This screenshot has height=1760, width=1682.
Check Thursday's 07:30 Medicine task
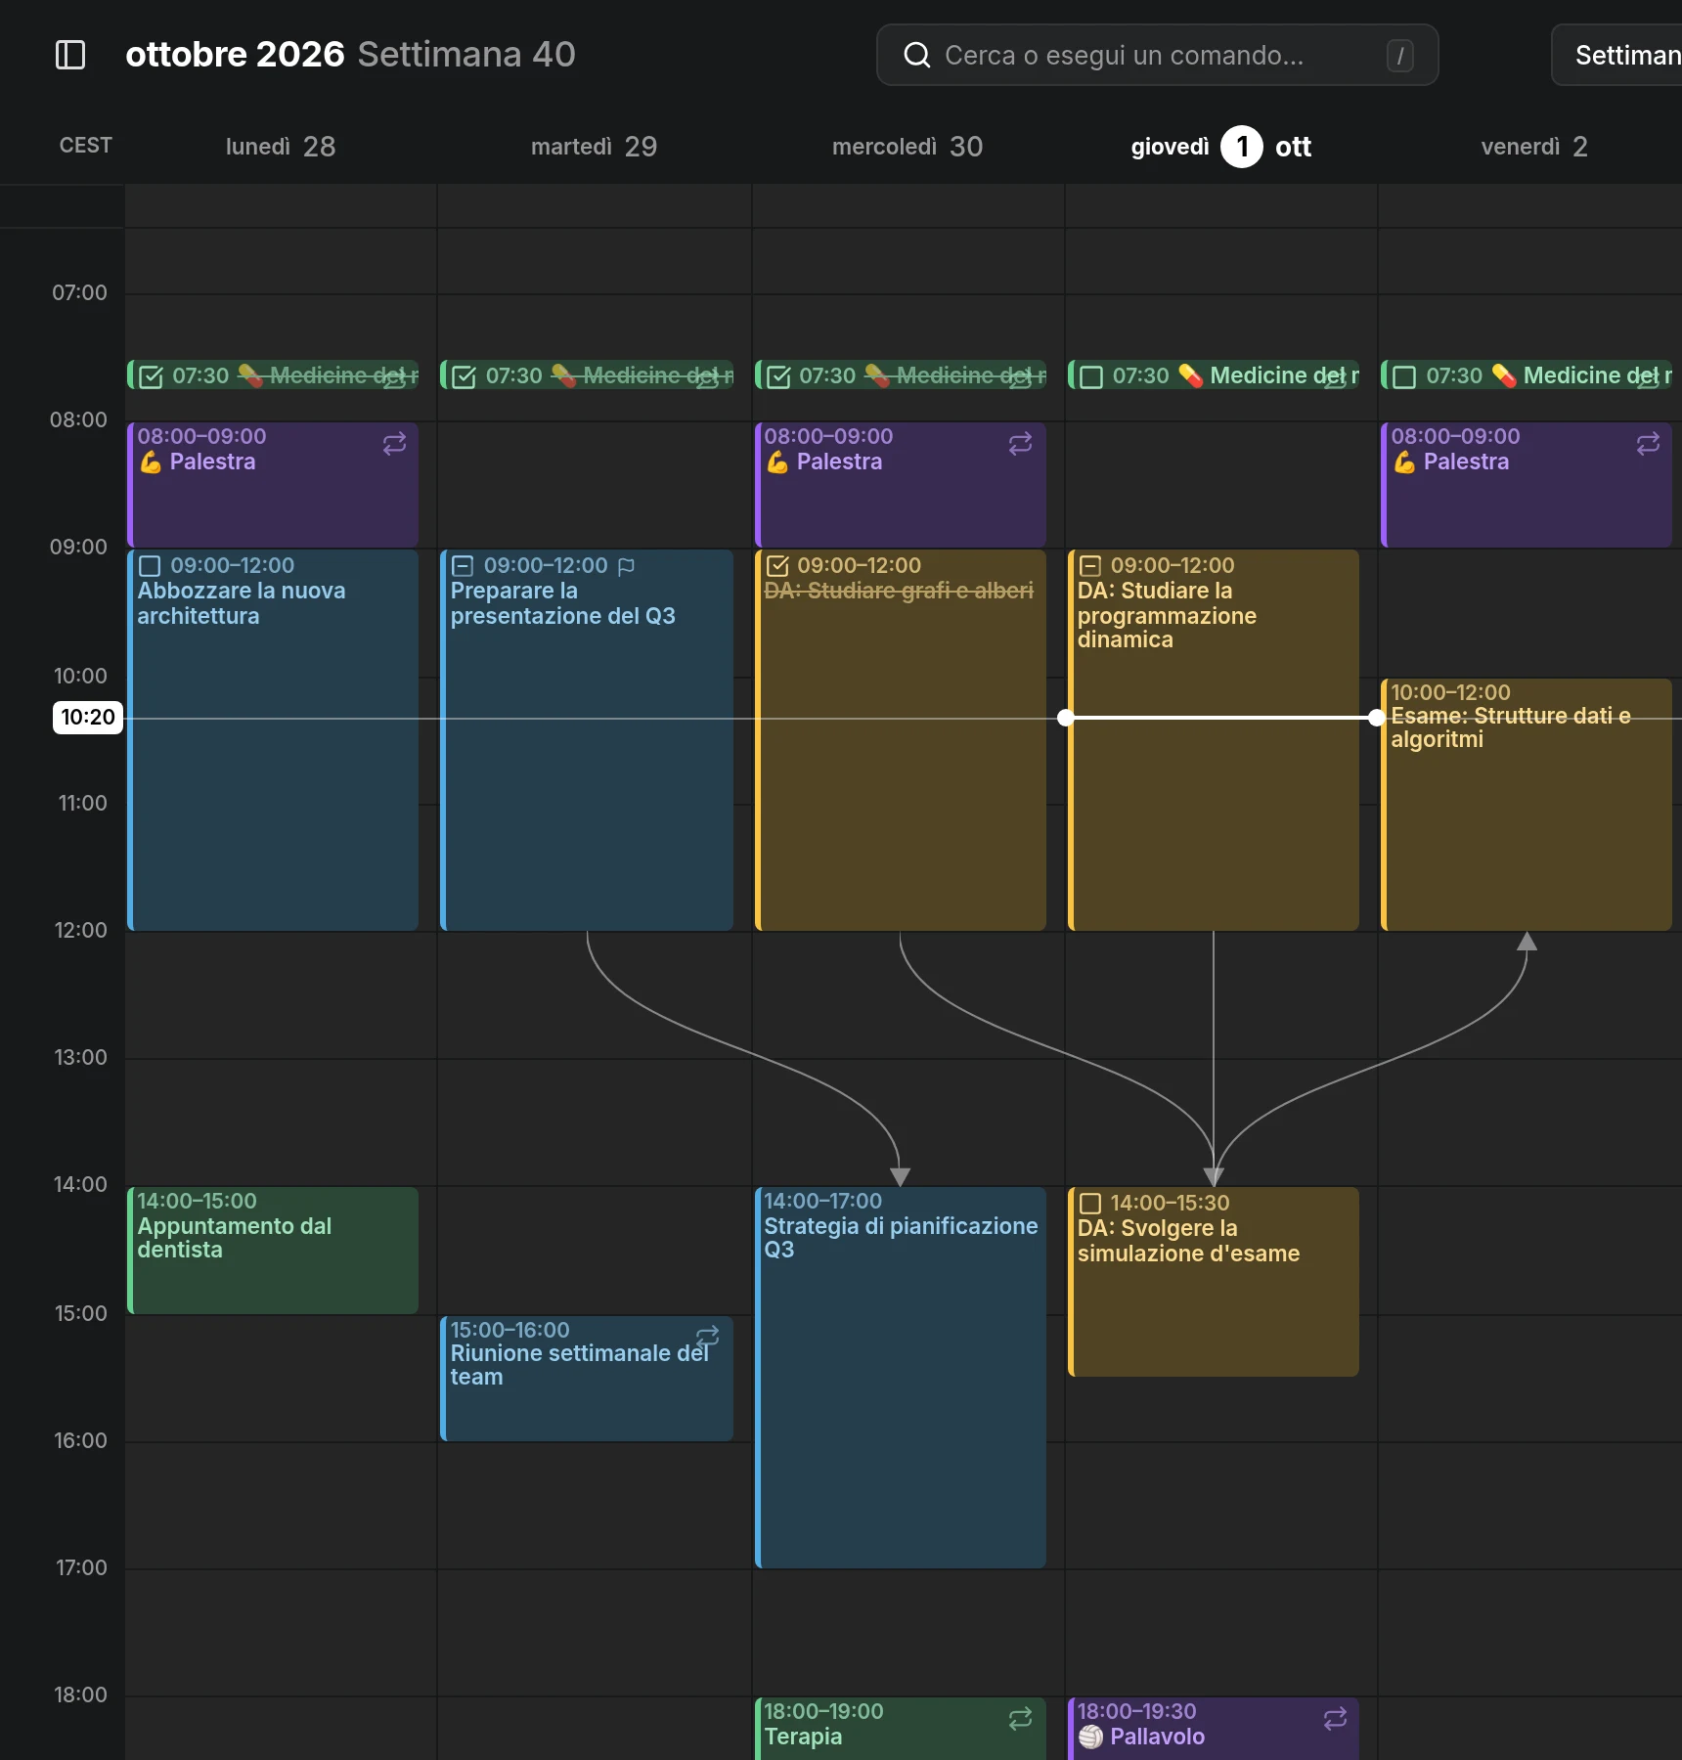tap(1091, 376)
